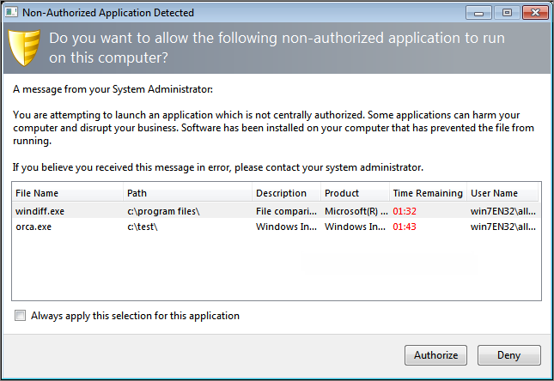Click the Product column header
Viewport: 554px width, 381px height.
tap(354, 193)
